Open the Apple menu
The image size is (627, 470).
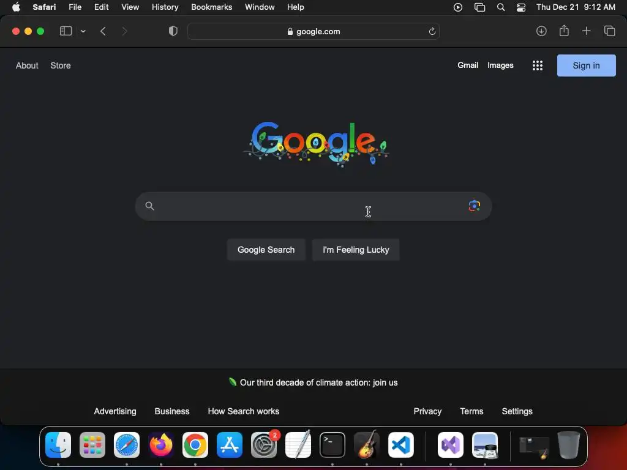(x=16, y=7)
